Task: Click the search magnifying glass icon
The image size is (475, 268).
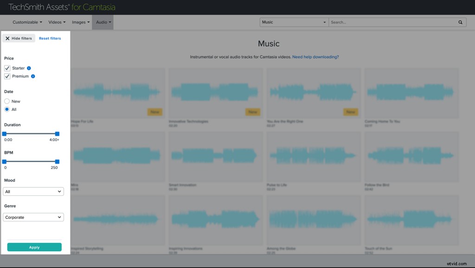Action: tap(460, 22)
